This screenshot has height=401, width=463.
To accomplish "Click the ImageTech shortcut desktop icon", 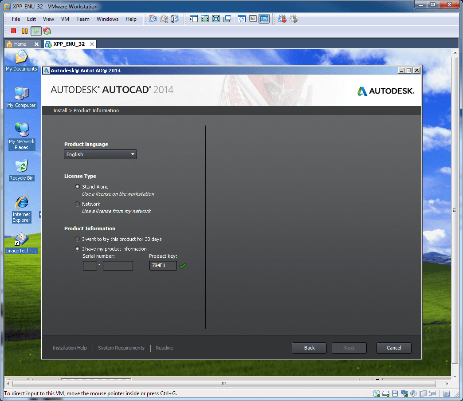I will (21, 244).
